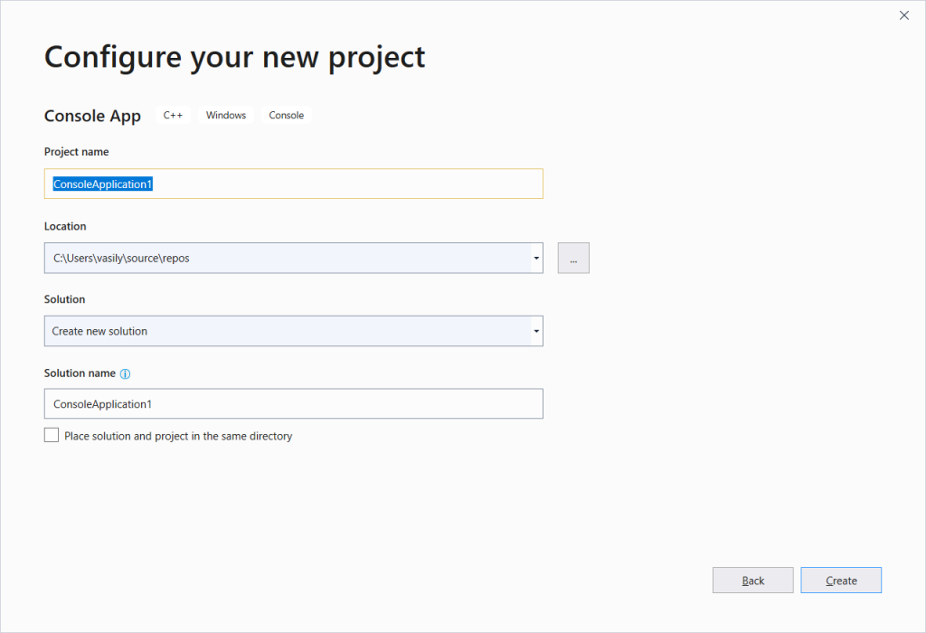This screenshot has width=926, height=633.
Task: Click the Console project type tag
Action: point(286,116)
